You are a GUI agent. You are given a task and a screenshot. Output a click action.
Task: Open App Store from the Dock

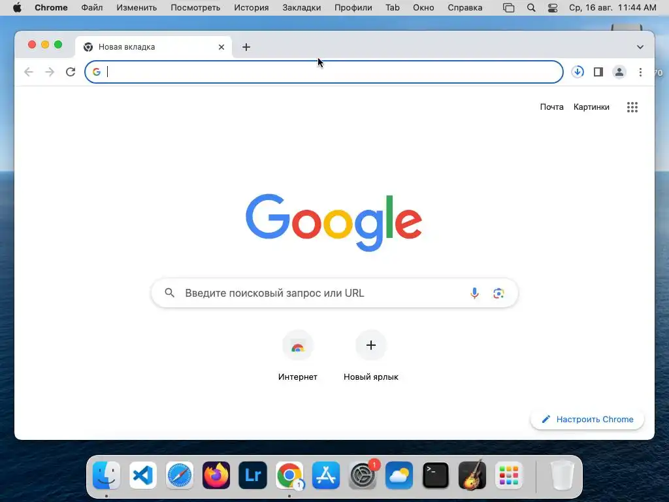coord(326,475)
